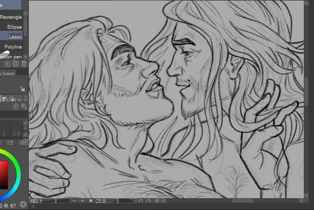This screenshot has height=210, width=314.
Task: Reset tool property to initial settings
Action: 15,106
